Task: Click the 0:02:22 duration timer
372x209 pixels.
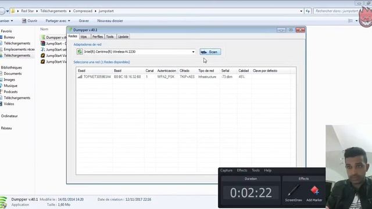Action: [251, 193]
